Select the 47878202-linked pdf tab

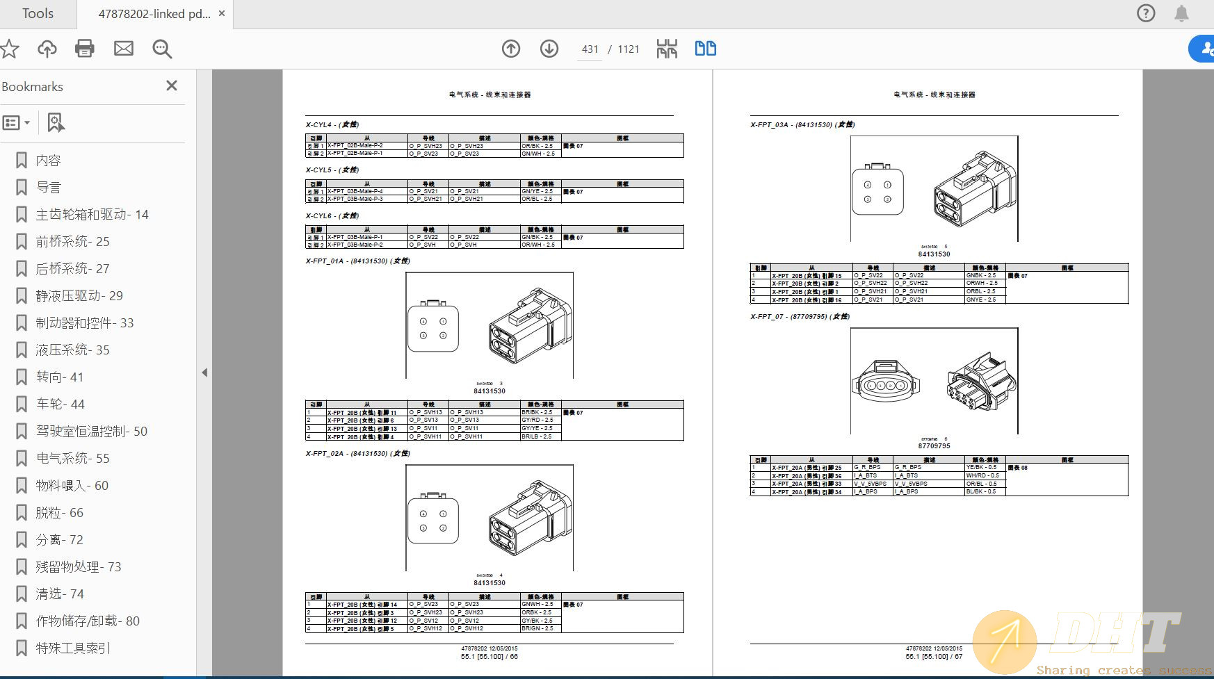[154, 14]
